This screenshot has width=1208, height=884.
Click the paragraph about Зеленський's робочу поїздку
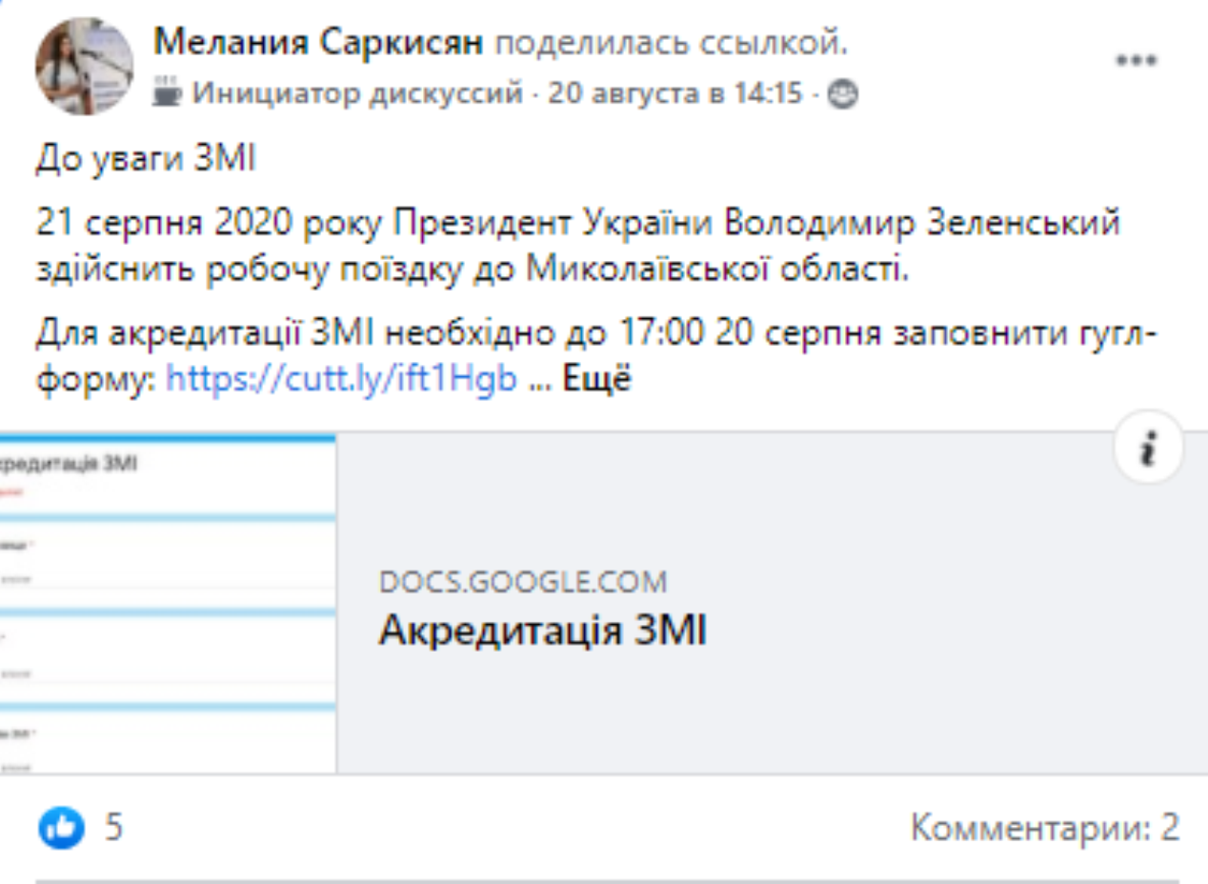(577, 247)
